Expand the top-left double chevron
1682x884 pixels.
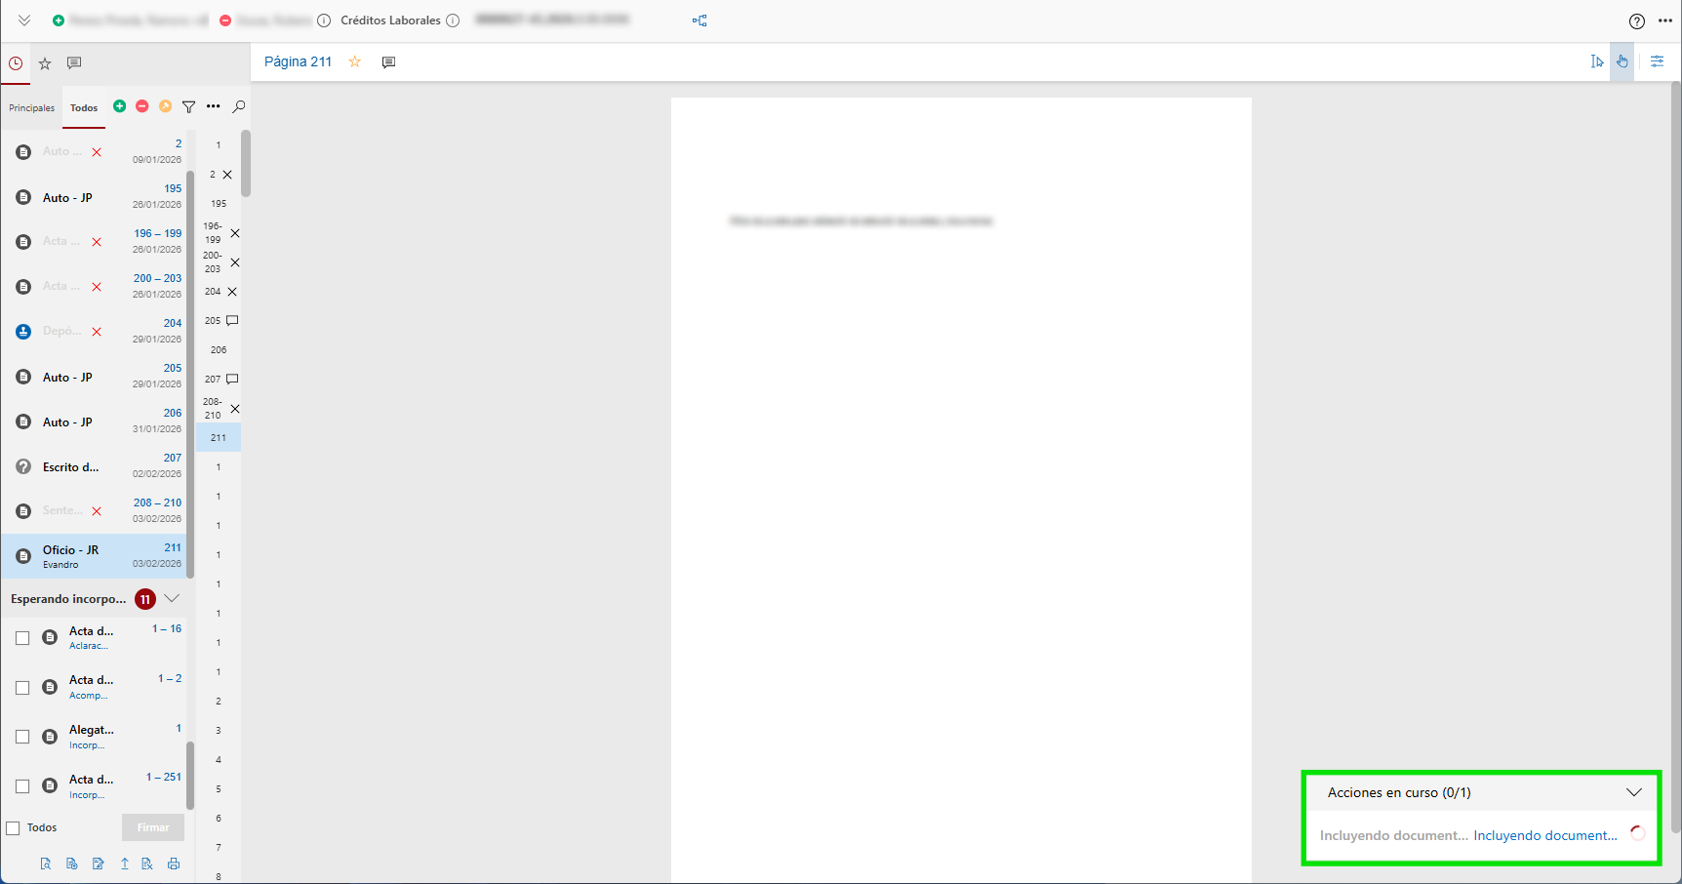pyautogui.click(x=24, y=20)
